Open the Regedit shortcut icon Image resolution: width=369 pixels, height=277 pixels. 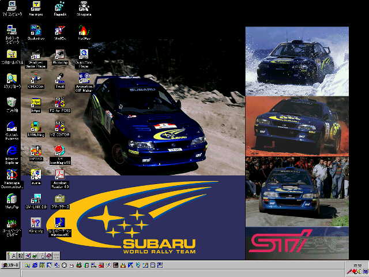click(59, 6)
